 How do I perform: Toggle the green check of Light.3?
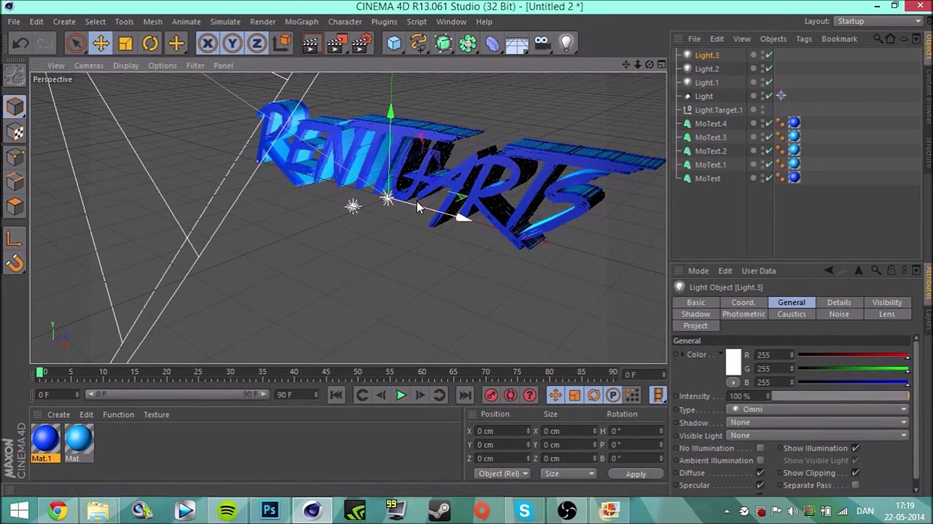coord(768,55)
